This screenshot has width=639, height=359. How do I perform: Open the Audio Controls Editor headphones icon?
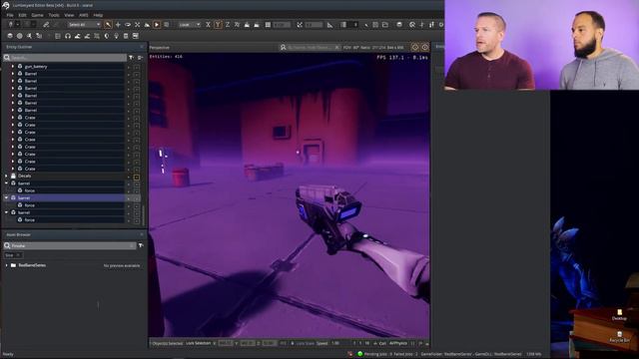coord(68,36)
